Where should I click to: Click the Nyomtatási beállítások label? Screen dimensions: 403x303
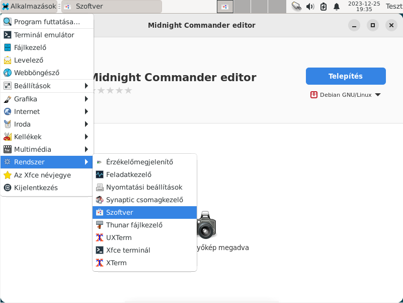click(x=144, y=188)
